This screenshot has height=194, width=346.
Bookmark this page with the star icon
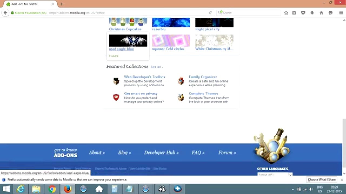pos(286,13)
